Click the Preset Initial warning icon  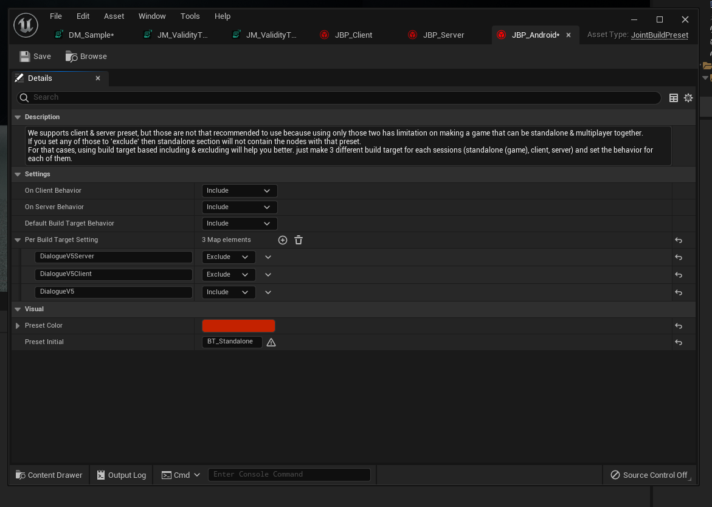tap(271, 342)
